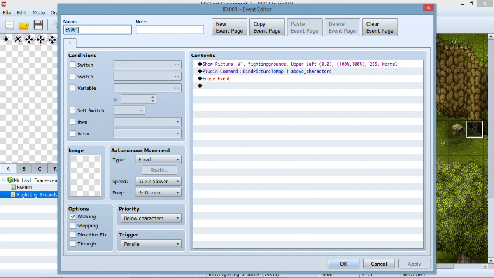Open the Self Switch dropdown

click(129, 110)
